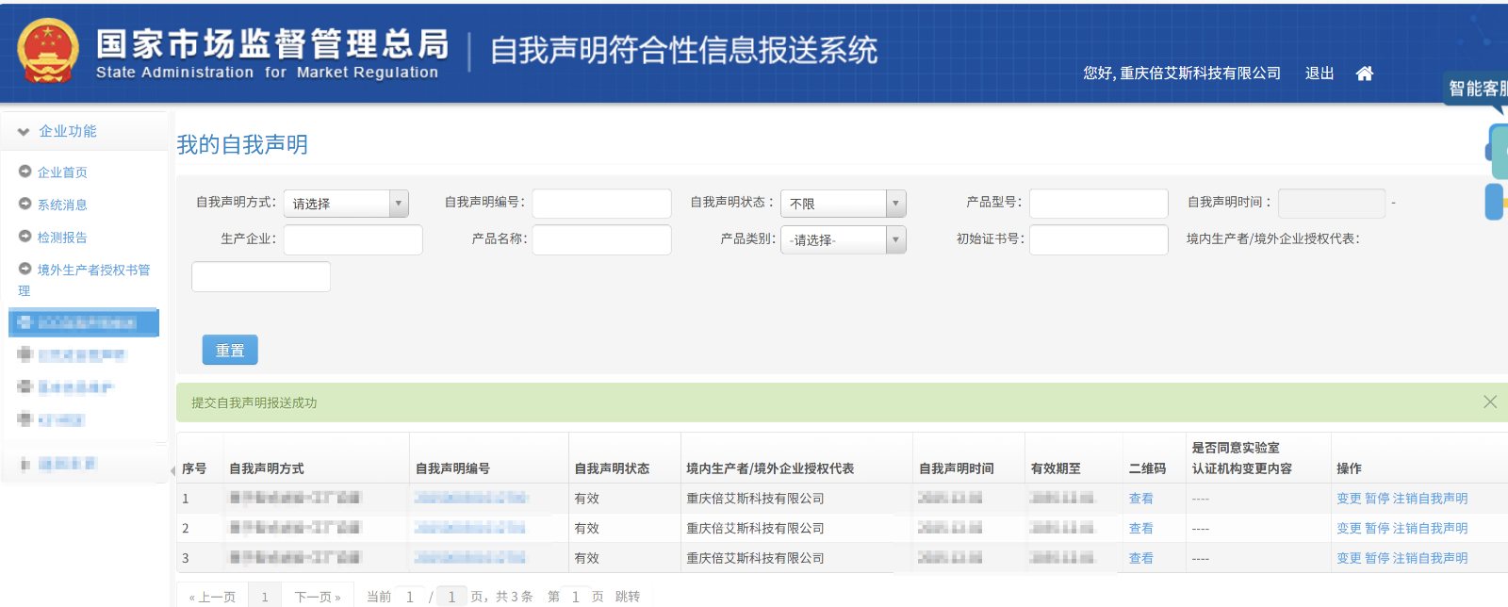Go to 检测报告 sidebar item
Image resolution: width=1508 pixels, height=607 pixels.
click(x=62, y=238)
